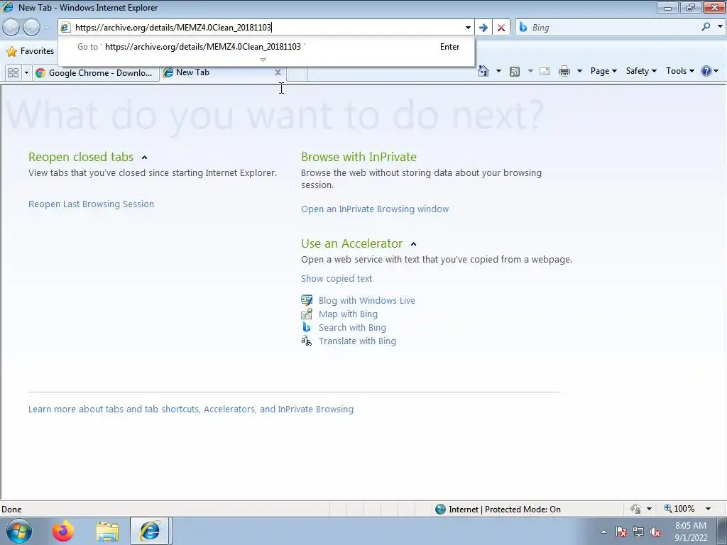Screen dimensions: 727x545
Task: Click the 100% zoom level button
Action: click(679, 509)
